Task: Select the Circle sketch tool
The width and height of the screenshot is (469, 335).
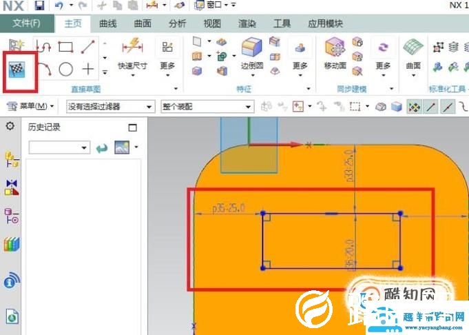Action: pos(66,70)
